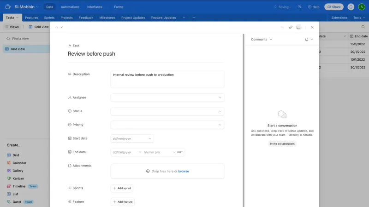Open the Tools dropdown
Viewport: 369px width, 207px height.
tap(359, 17)
